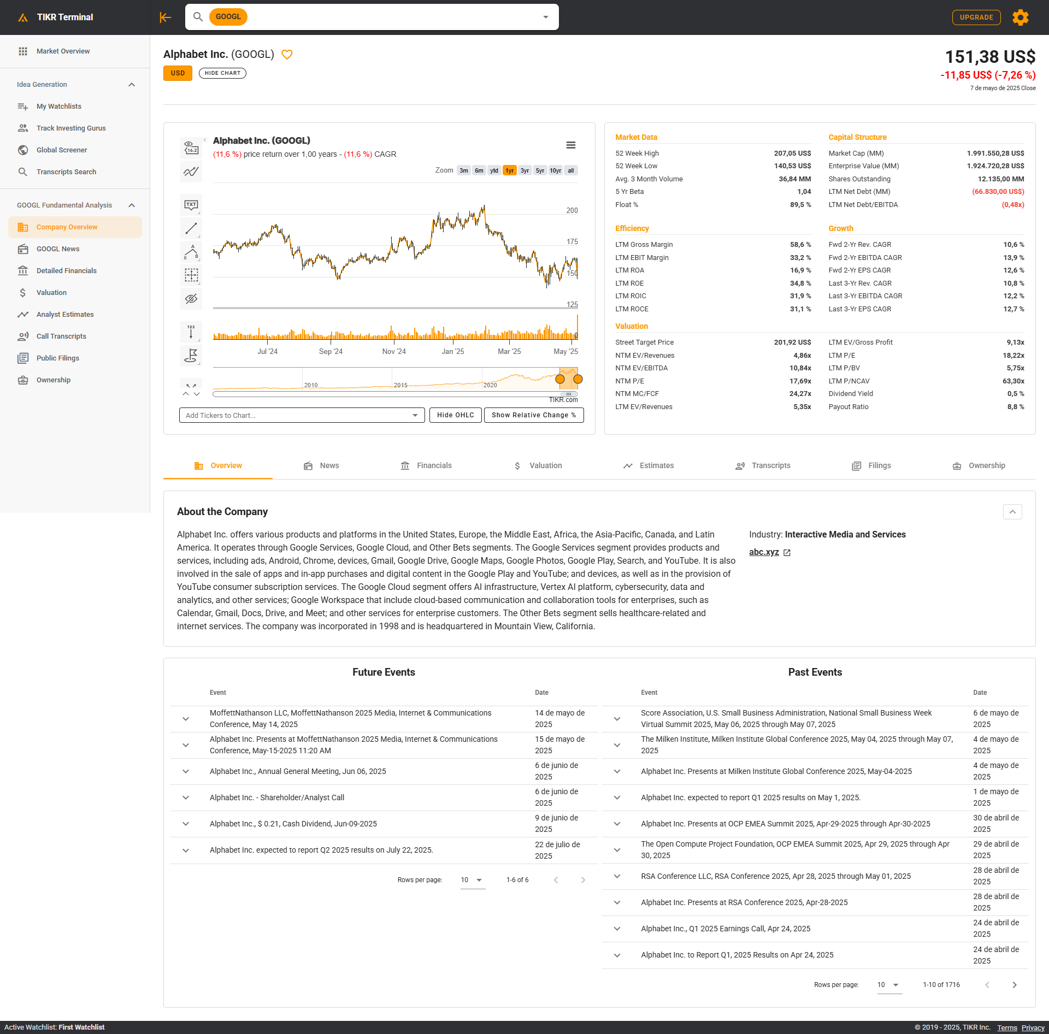This screenshot has height=1034, width=1049.
Task: Select the A-B Elliott wave tool
Action: click(x=191, y=252)
